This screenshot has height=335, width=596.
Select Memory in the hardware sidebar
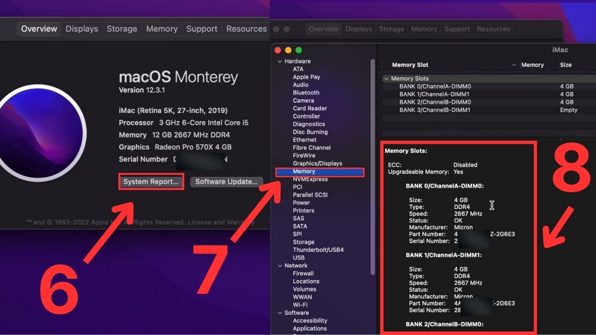tap(320, 172)
